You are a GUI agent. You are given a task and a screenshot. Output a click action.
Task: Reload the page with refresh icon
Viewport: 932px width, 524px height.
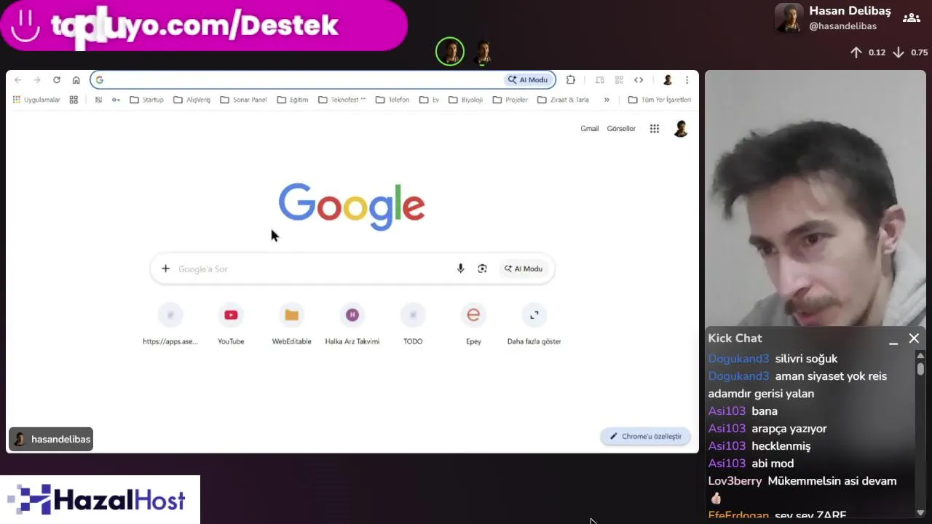[x=57, y=80]
